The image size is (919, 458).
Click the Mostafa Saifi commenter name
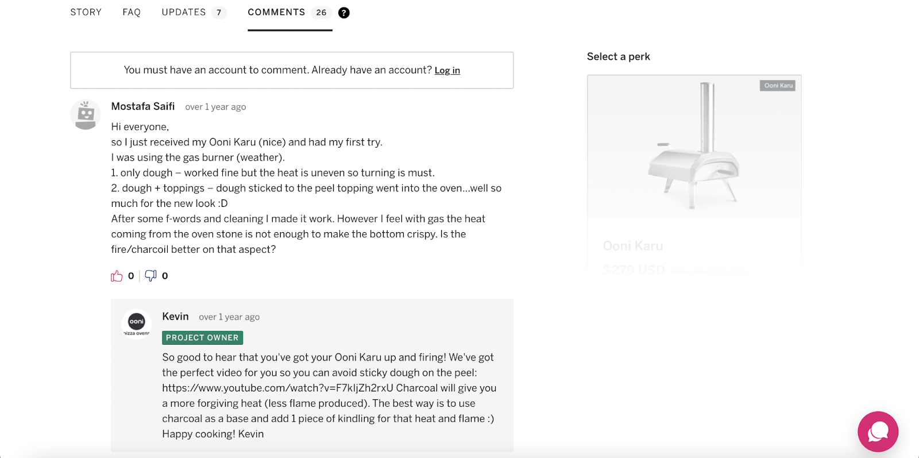point(143,106)
